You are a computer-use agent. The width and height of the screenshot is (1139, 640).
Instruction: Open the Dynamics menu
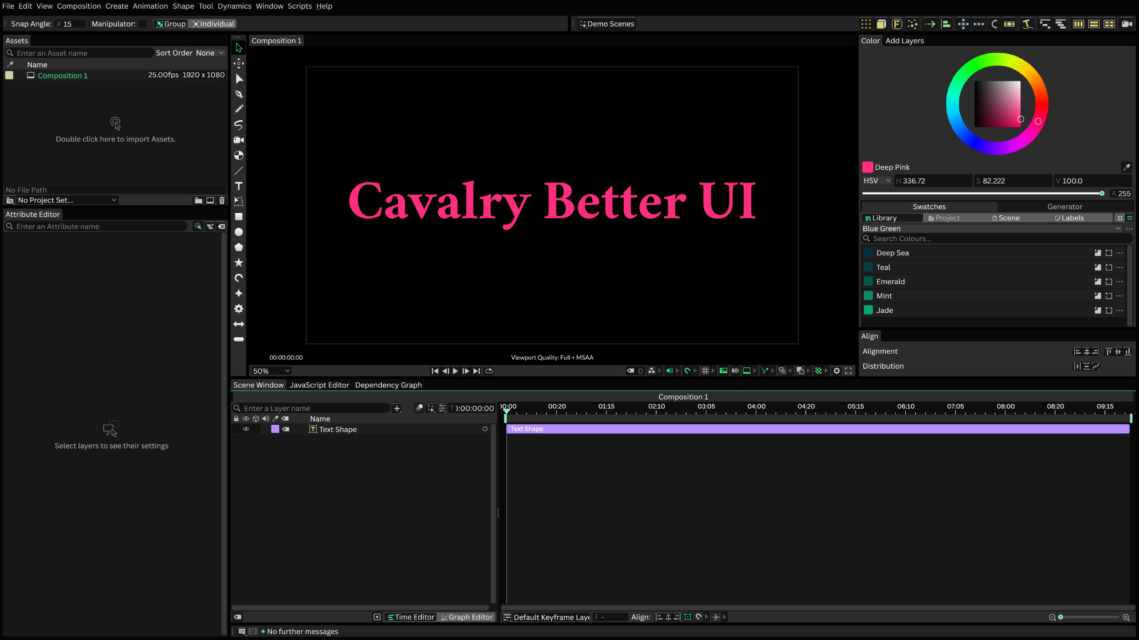[x=234, y=6]
